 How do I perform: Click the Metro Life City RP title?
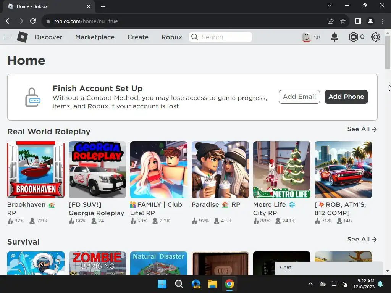click(x=274, y=209)
